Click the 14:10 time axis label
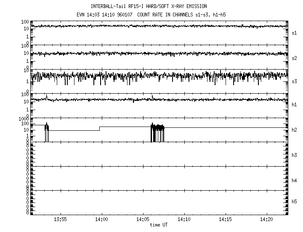 pos(184,220)
